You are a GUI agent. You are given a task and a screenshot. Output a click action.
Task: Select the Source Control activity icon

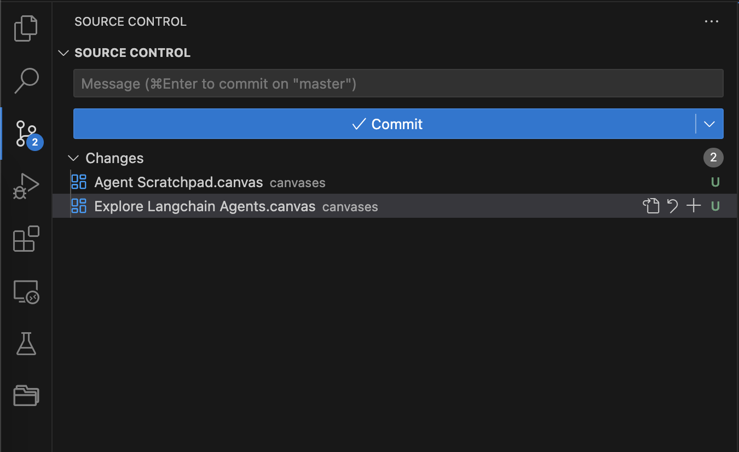point(26,134)
